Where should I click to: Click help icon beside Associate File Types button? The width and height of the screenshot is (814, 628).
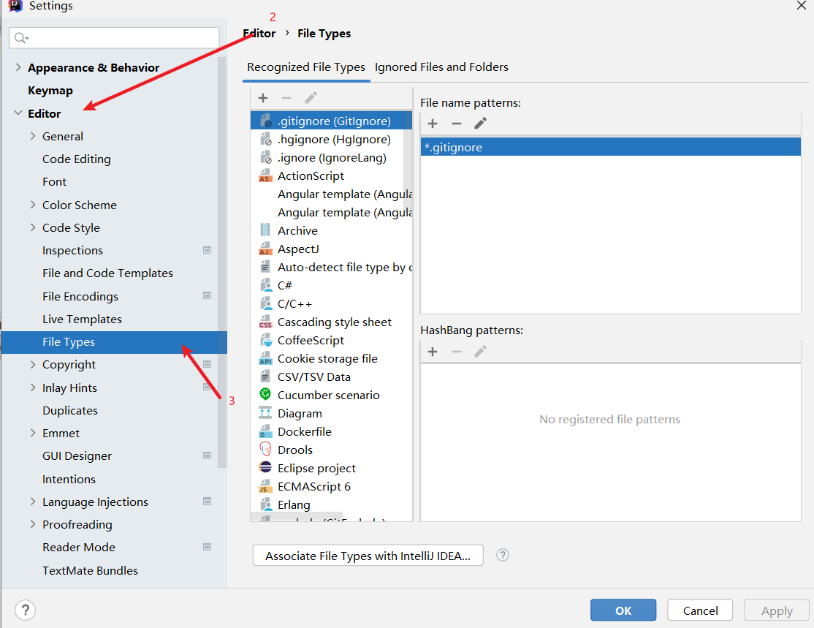(502, 555)
